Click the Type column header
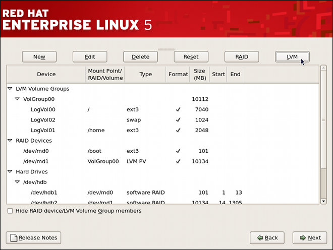The height and width of the screenshot is (250, 333). (x=145, y=74)
